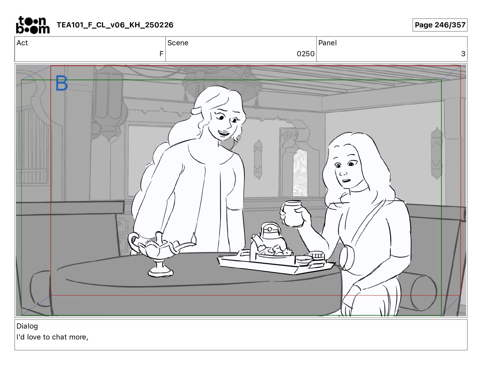Open the storyboard panel image

tap(241, 191)
